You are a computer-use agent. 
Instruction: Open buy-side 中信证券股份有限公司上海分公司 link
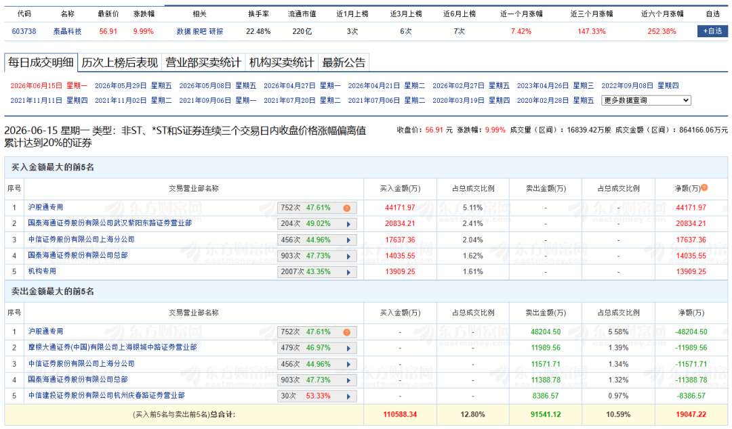81,240
